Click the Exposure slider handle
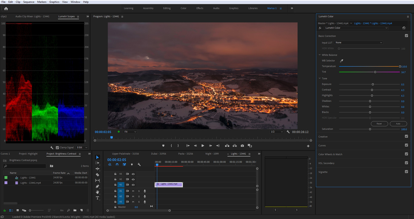Viewport: 414px width, 219px height. click(373, 84)
